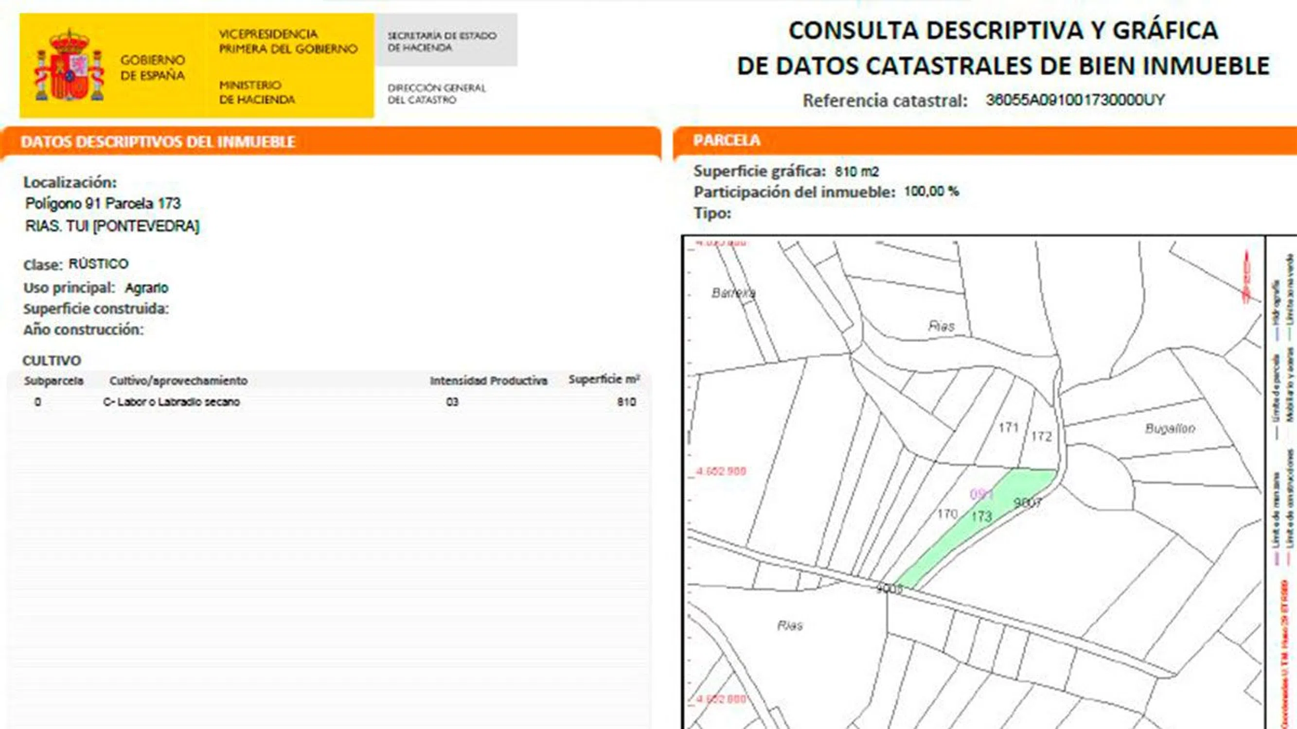Click parcel 172 on the map

pos(1041,435)
